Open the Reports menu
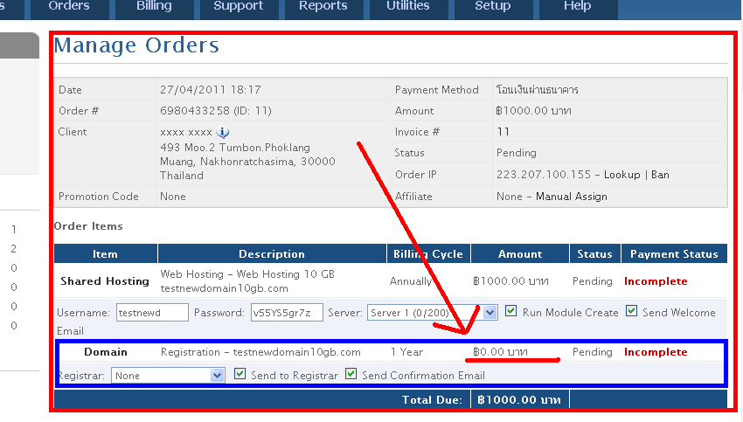This screenshot has height=422, width=743. tap(323, 7)
